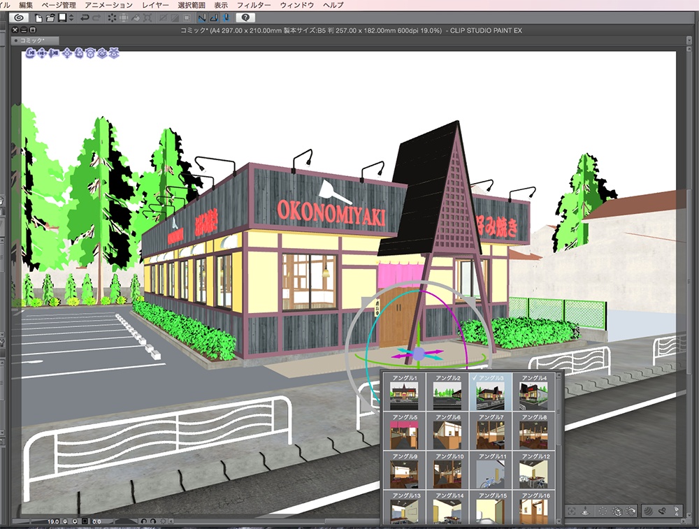Click the scale/transform icon in toolbar

pos(147,18)
